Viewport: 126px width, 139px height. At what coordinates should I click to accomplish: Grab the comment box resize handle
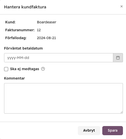[x=122, y=112]
